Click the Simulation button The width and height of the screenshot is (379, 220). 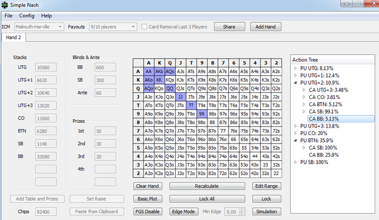[x=266, y=211]
